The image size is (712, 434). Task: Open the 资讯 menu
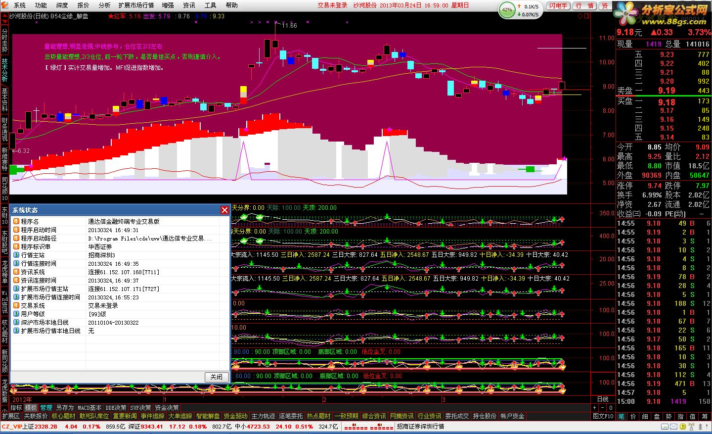189,5
